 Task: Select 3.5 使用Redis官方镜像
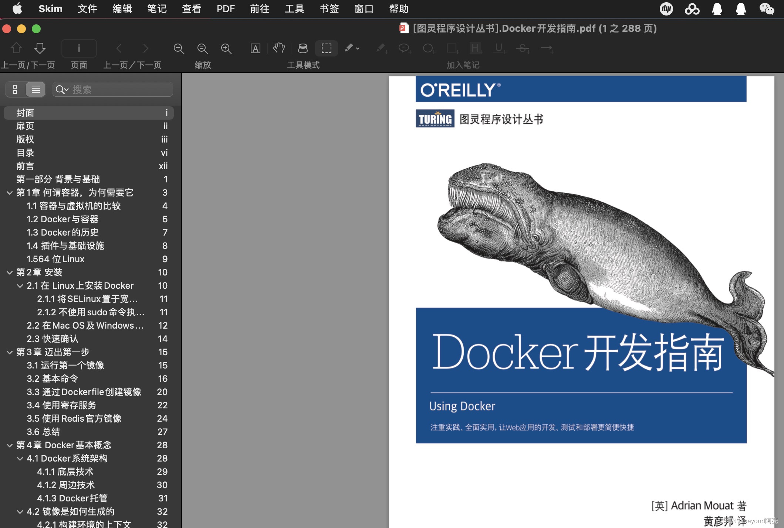(89, 418)
